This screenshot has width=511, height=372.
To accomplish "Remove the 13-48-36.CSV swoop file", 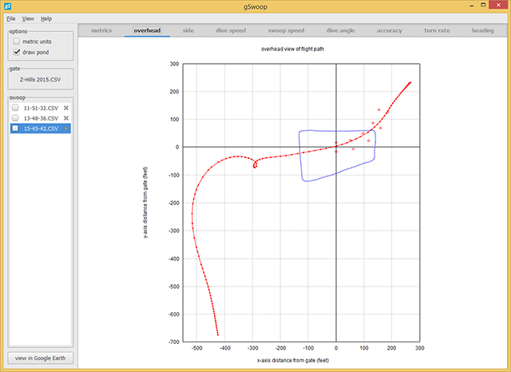I will click(66, 117).
